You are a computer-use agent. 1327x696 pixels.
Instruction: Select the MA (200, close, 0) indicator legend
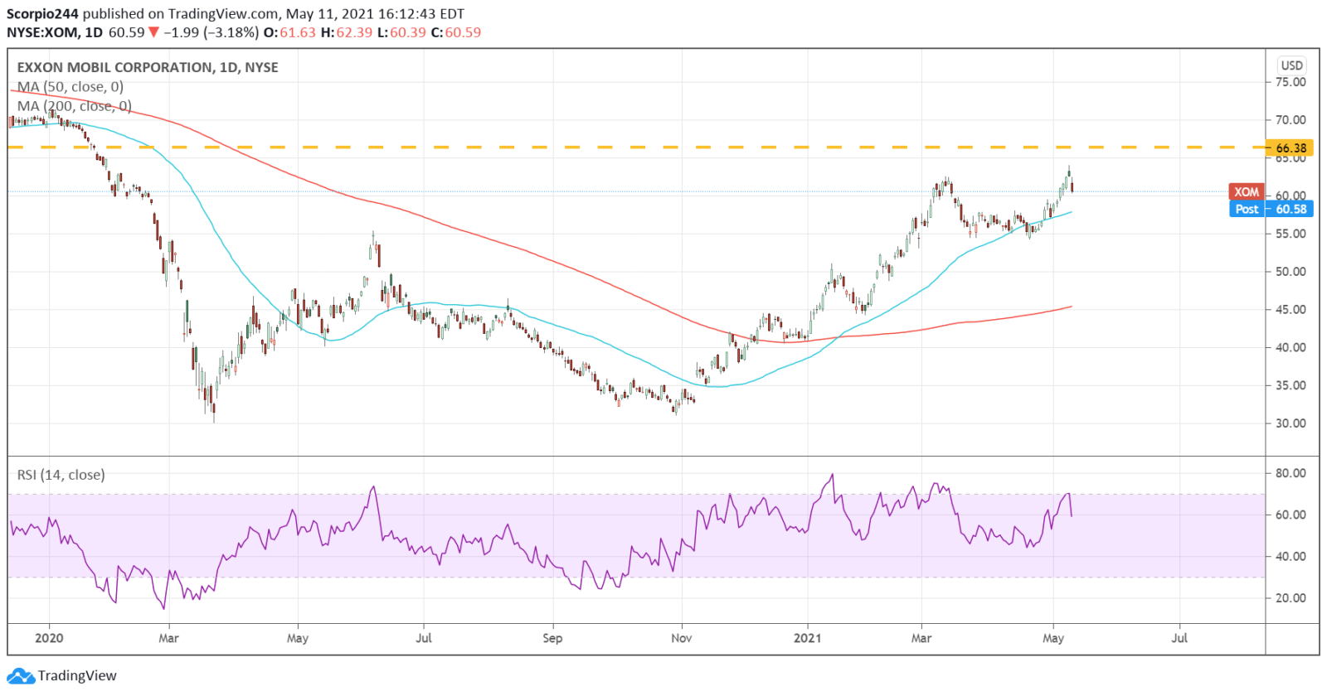pyautogui.click(x=74, y=106)
